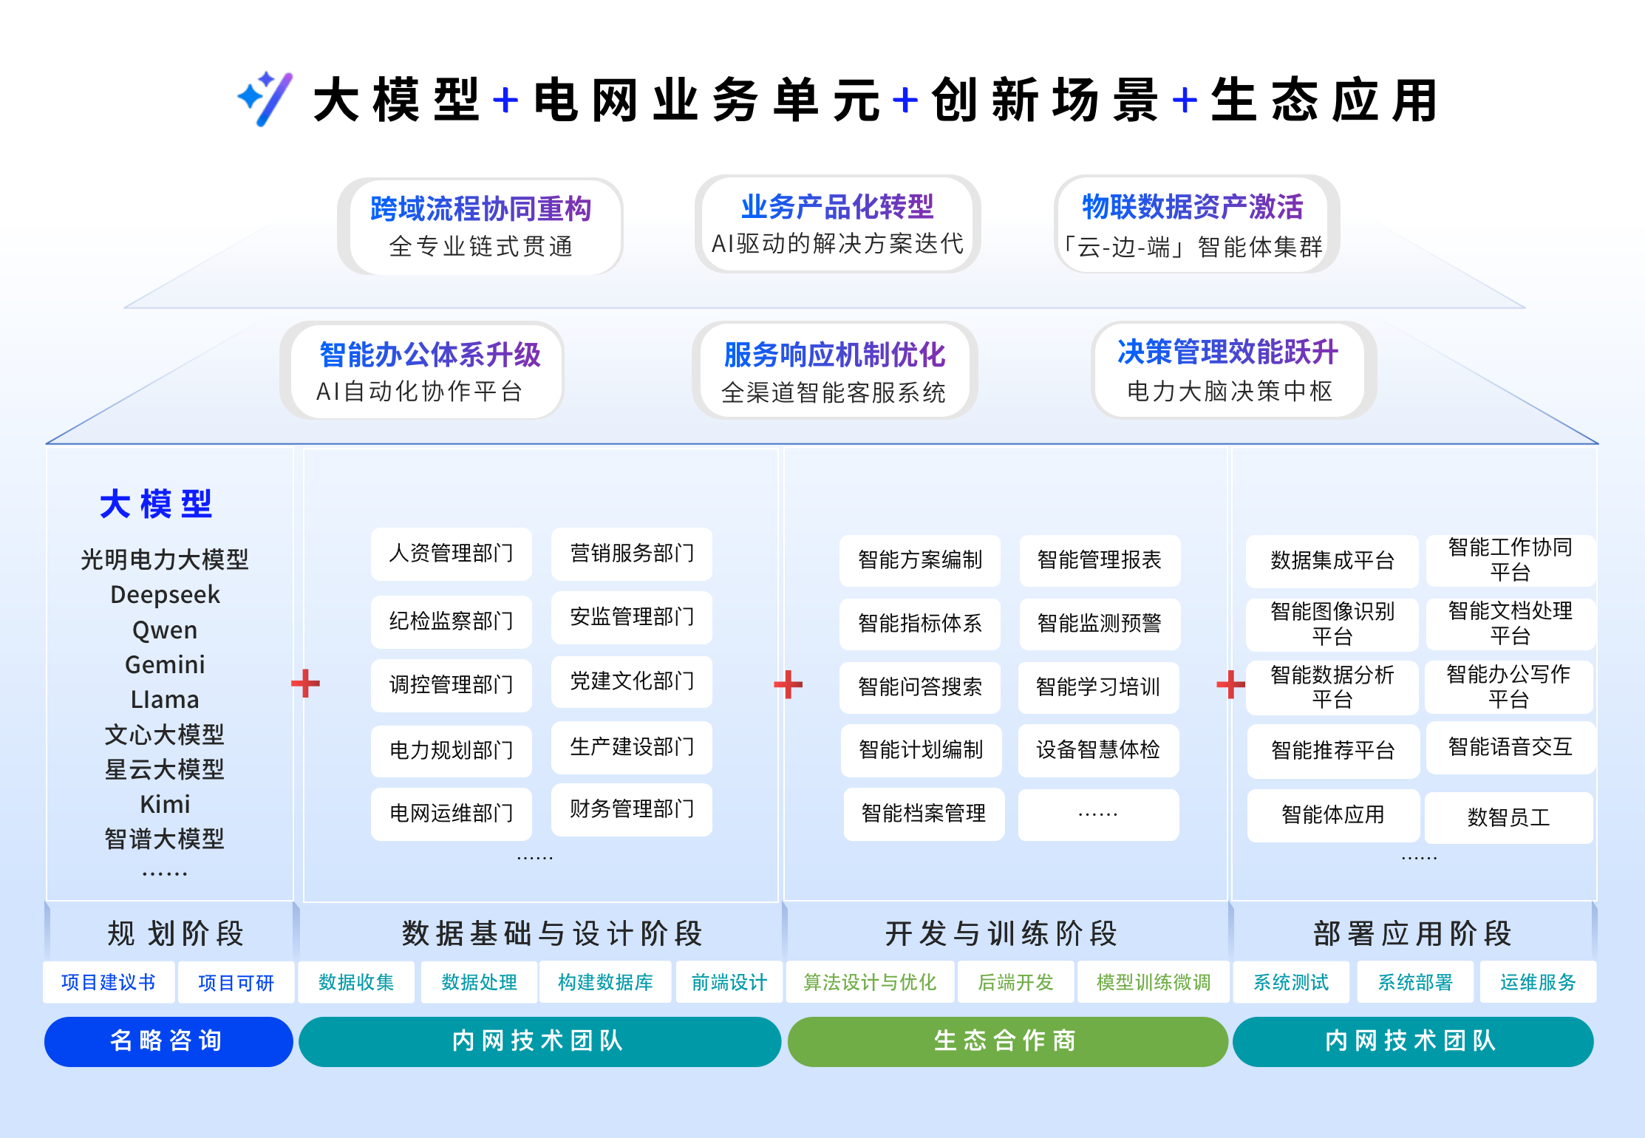1645x1138 pixels.
Task: Click the 智能指标体系 box
Action: point(920,624)
